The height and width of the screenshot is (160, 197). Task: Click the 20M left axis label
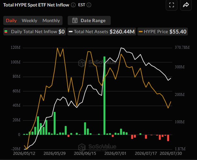coord(17,120)
